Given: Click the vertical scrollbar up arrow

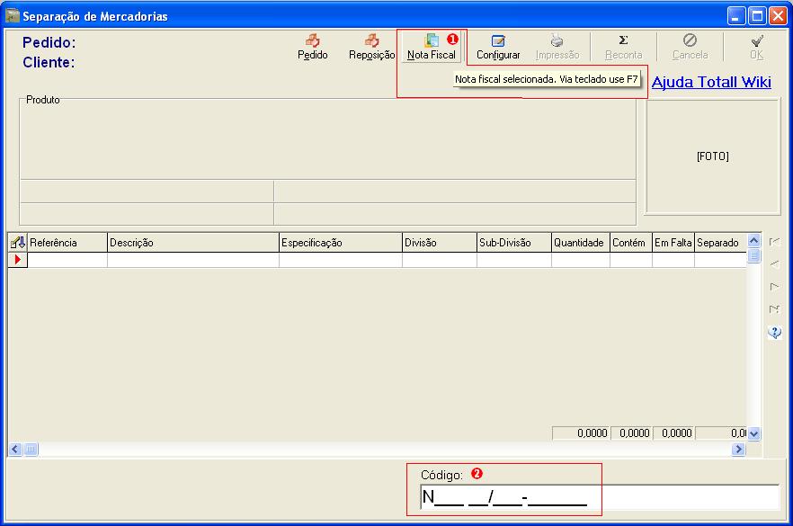Looking at the screenshot, I should click(753, 241).
